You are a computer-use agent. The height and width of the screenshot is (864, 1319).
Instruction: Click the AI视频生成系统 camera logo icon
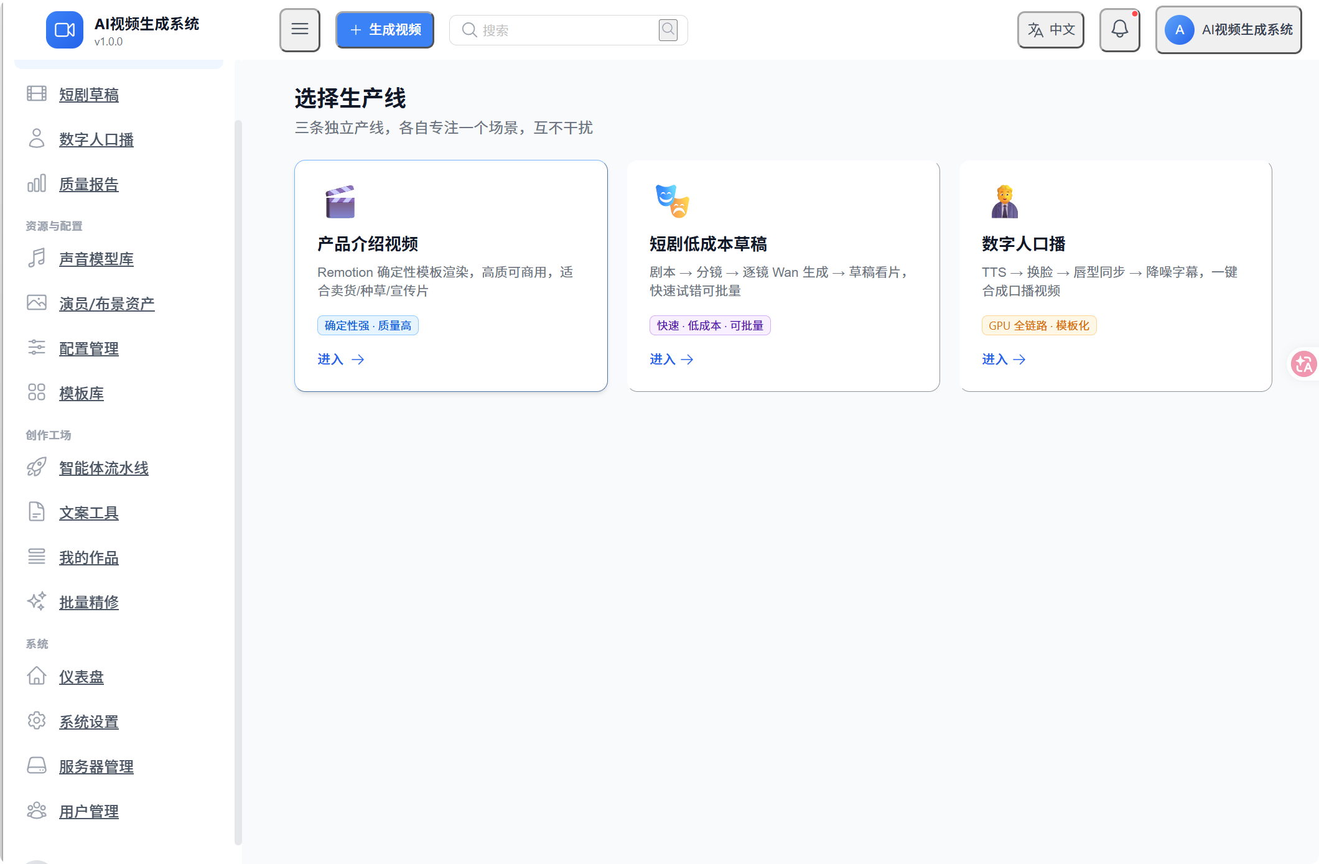[x=65, y=30]
